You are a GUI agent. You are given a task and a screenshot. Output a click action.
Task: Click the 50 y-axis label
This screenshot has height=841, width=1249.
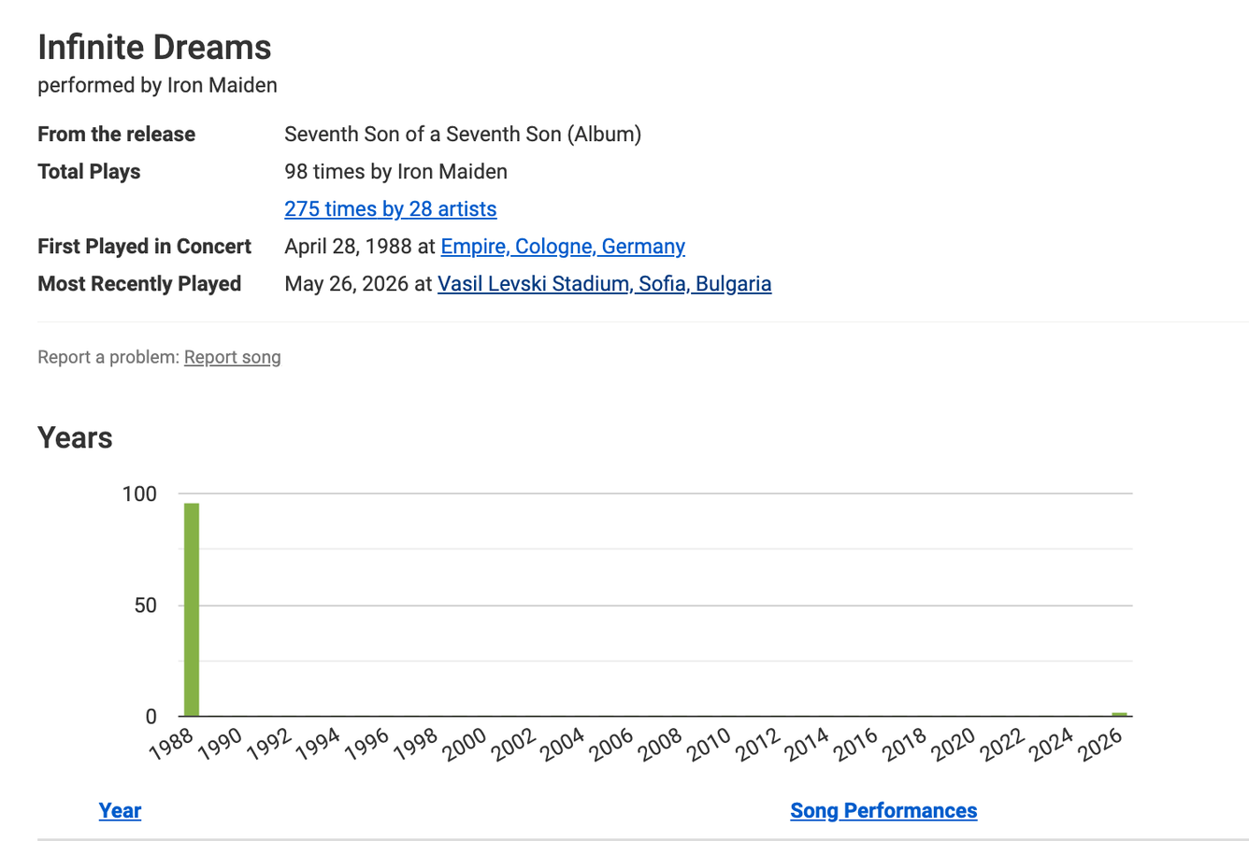point(145,606)
